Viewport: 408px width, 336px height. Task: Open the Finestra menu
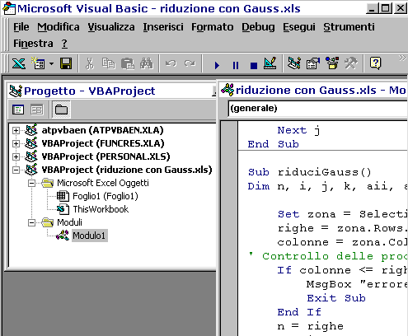pyautogui.click(x=33, y=44)
